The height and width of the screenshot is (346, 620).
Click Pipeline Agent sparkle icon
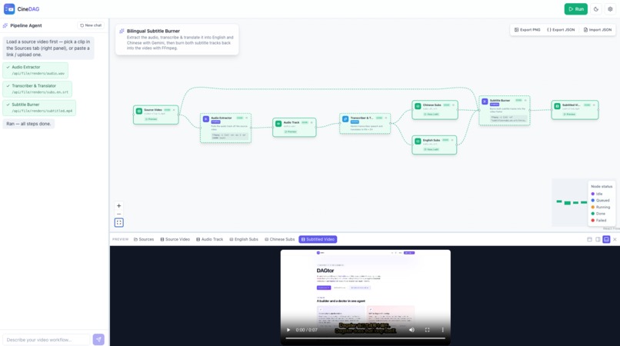[x=5, y=25]
